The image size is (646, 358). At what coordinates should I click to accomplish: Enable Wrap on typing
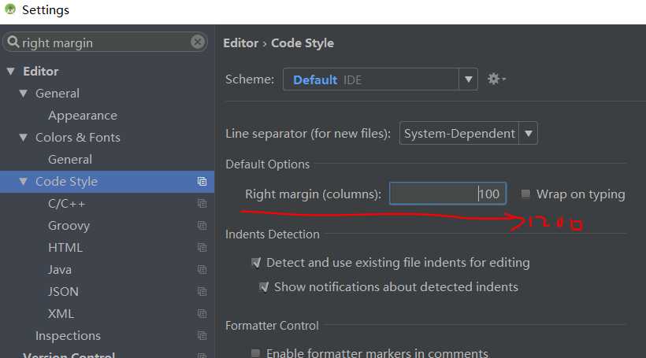pyautogui.click(x=525, y=194)
